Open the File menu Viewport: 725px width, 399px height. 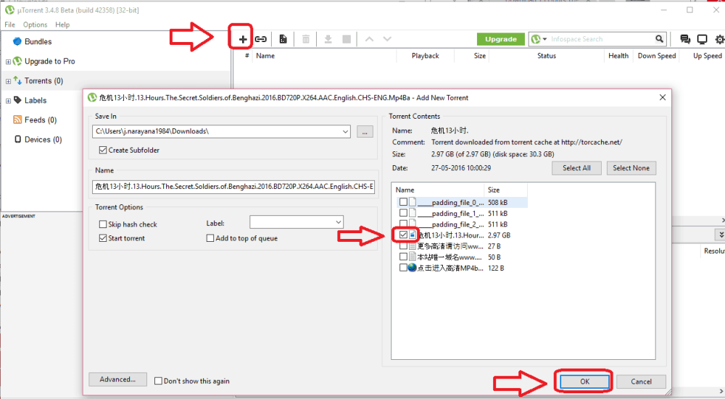[x=9, y=25]
